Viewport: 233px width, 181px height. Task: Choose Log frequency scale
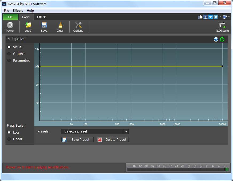(9, 132)
